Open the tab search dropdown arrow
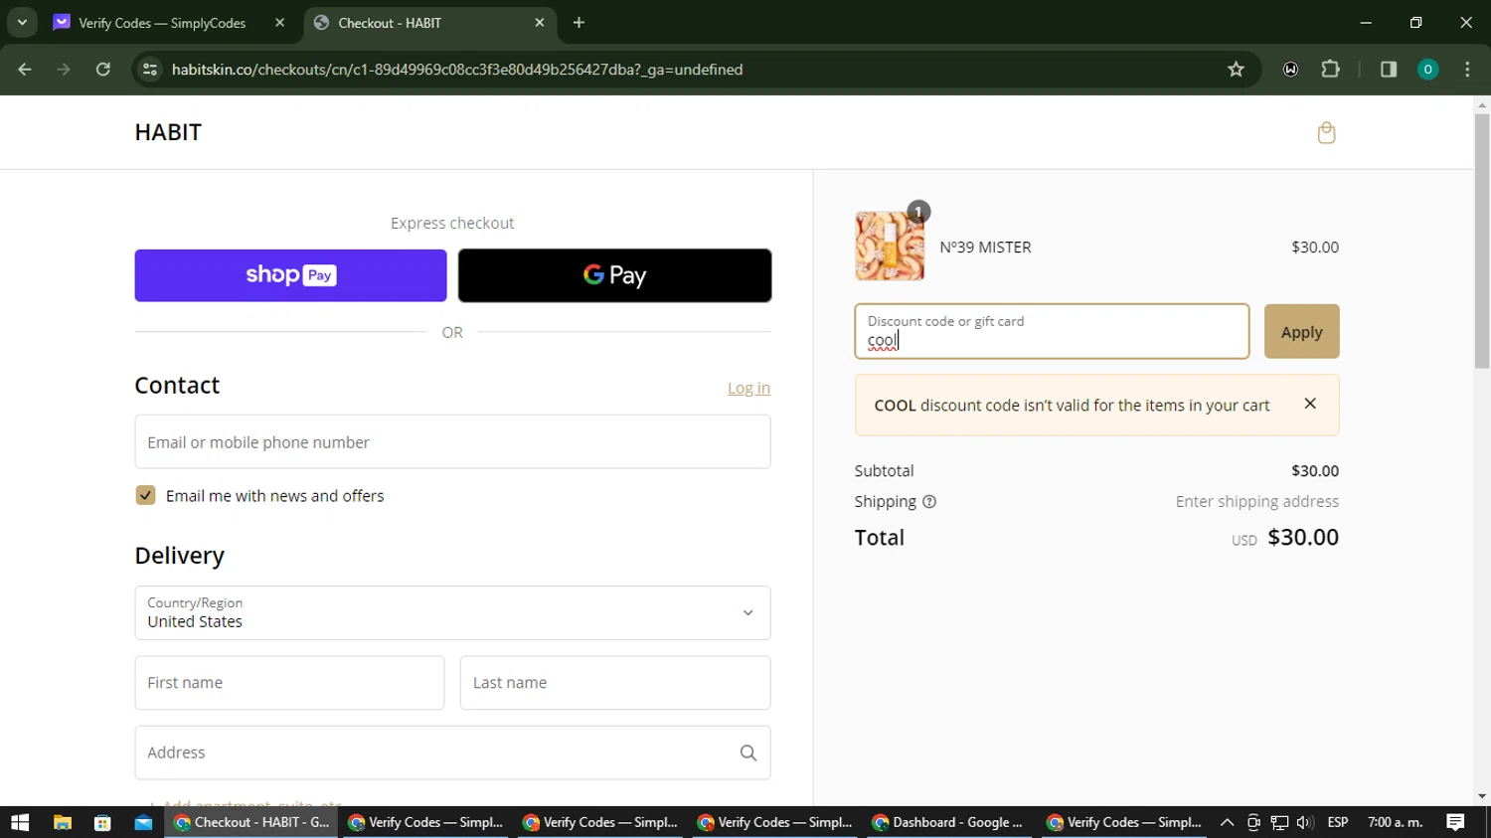 [22, 22]
